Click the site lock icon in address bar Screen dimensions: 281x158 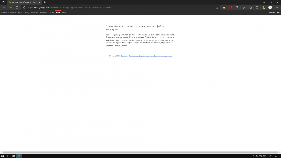(24, 8)
